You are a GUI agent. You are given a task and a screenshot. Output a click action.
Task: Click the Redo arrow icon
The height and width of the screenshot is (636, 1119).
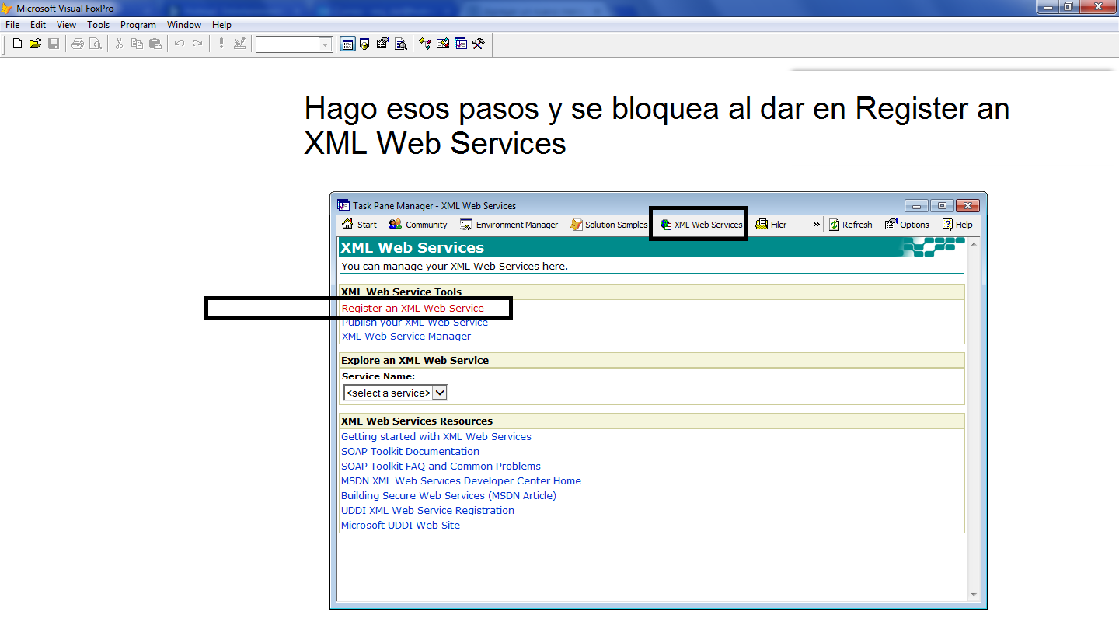click(197, 44)
